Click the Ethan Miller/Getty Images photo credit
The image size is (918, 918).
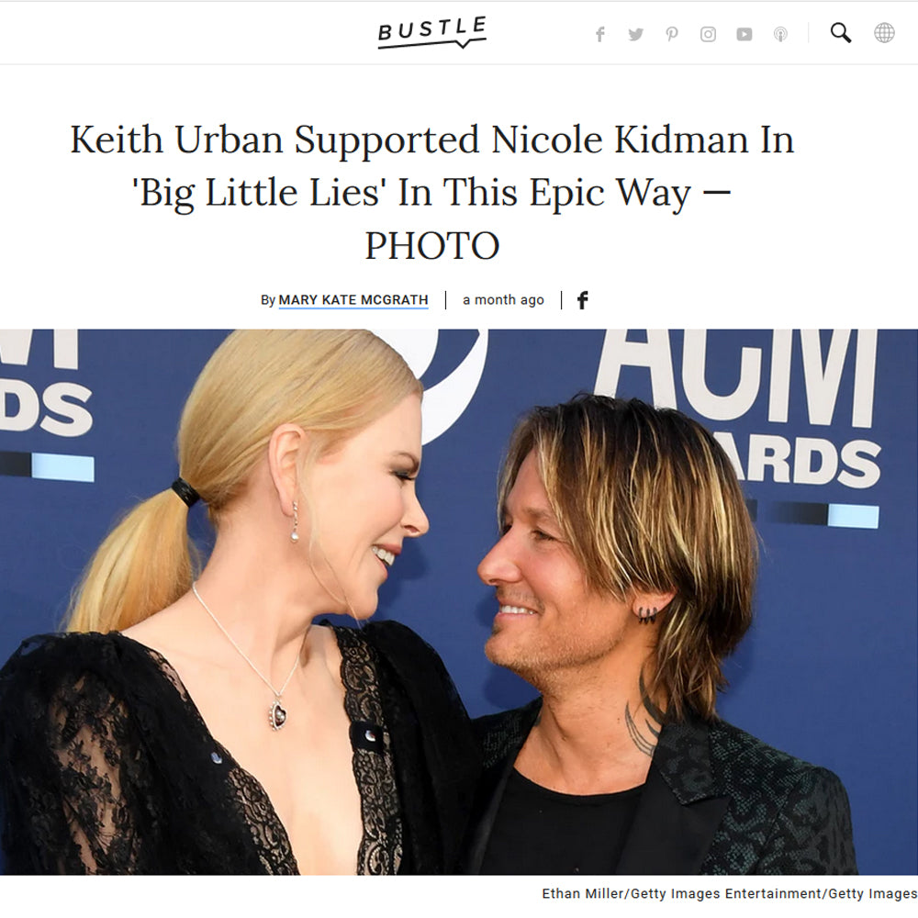pyautogui.click(x=729, y=893)
